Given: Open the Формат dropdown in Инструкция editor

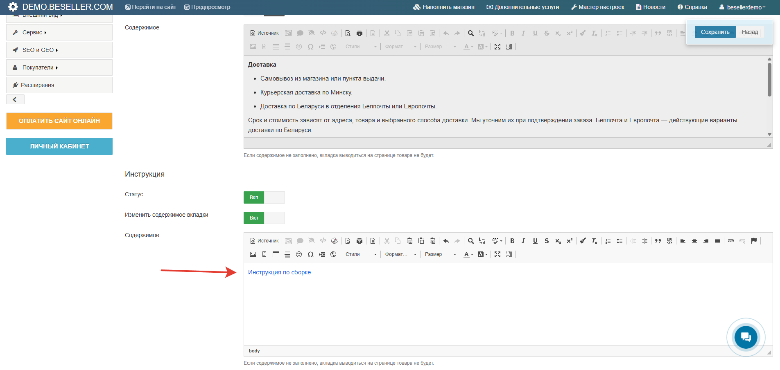Looking at the screenshot, I should point(400,254).
